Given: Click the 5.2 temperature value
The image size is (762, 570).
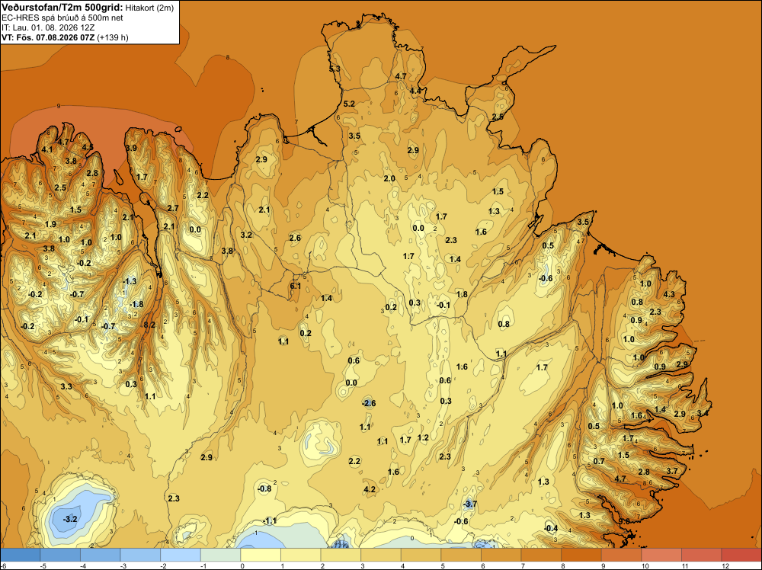Looking at the screenshot, I should click(x=349, y=104).
